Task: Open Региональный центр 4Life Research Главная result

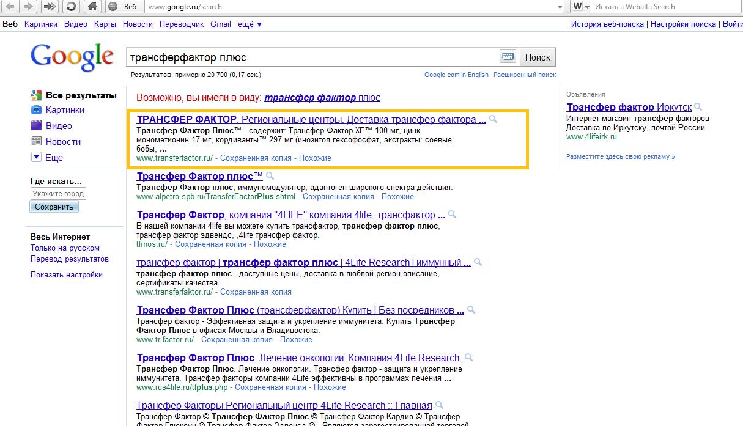Action: tap(284, 406)
